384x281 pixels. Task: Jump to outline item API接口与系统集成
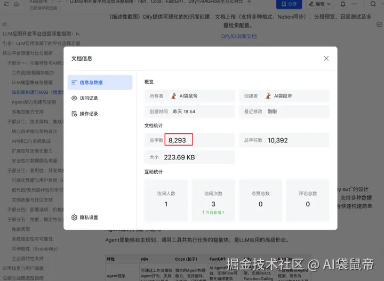pyautogui.click(x=31, y=141)
